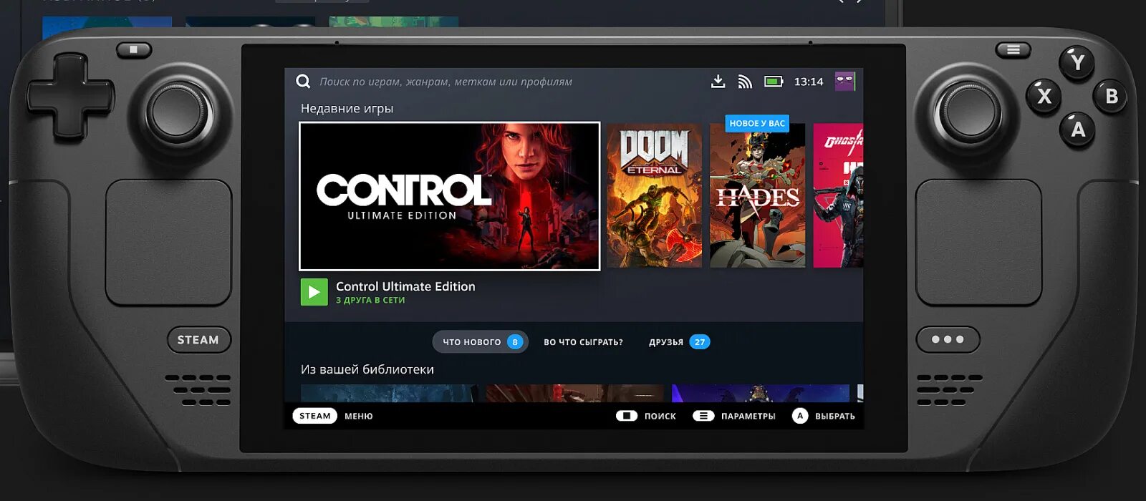Click the wireless network signal icon

pos(745,82)
